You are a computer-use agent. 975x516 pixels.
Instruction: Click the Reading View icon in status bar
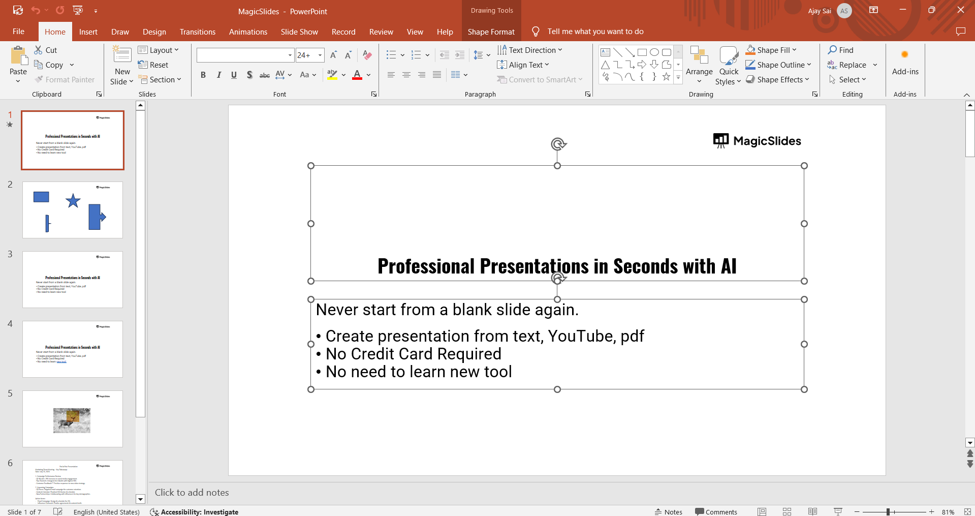812,511
